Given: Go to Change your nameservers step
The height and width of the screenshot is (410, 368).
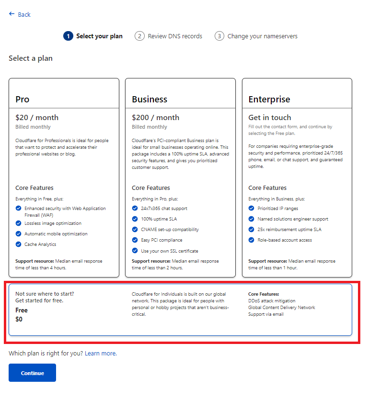Looking at the screenshot, I should pyautogui.click(x=262, y=36).
